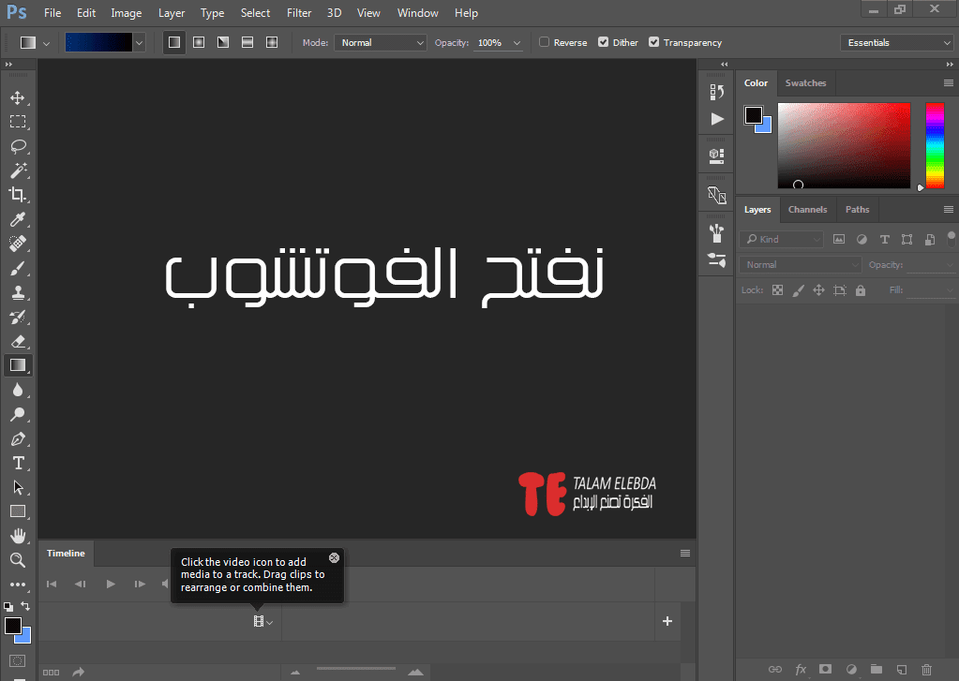Switch to the Channels tab
959x681 pixels.
coord(807,209)
